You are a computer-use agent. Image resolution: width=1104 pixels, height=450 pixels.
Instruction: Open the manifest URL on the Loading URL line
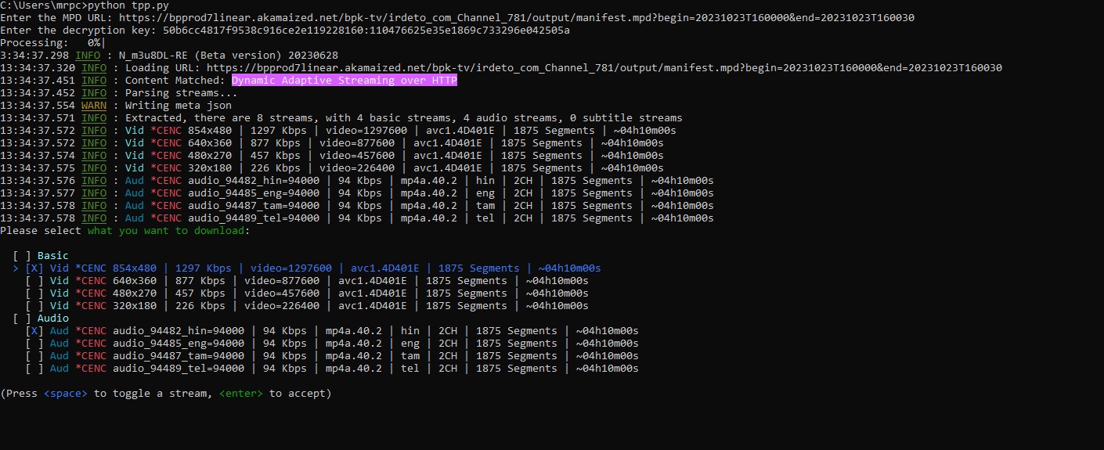tap(604, 68)
